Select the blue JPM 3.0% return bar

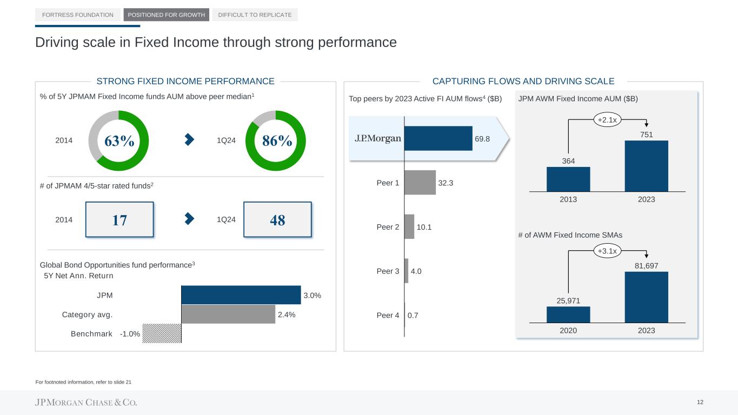(241, 295)
